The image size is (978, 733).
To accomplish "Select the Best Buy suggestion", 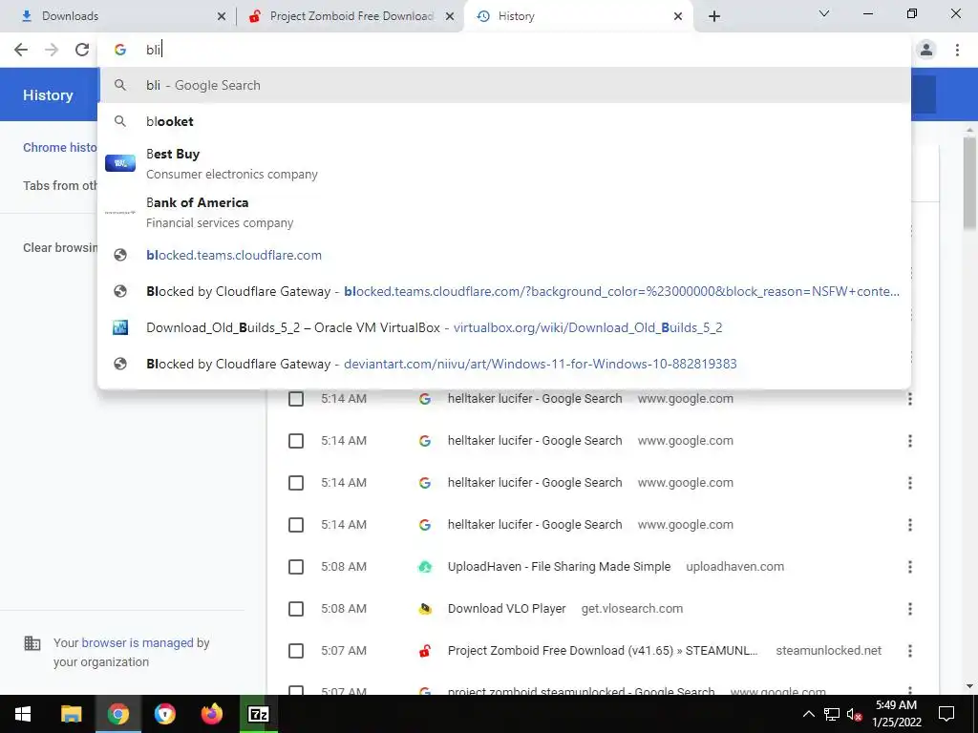I will [x=504, y=164].
